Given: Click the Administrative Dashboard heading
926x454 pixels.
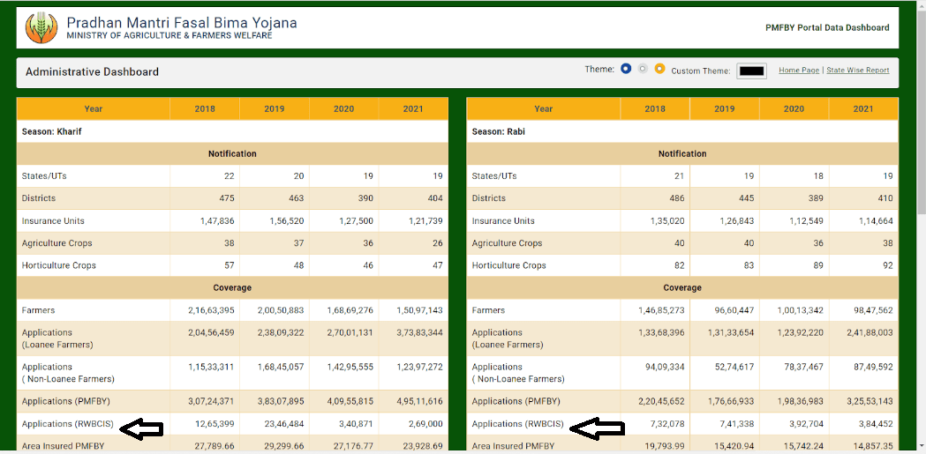Looking at the screenshot, I should tap(92, 72).
